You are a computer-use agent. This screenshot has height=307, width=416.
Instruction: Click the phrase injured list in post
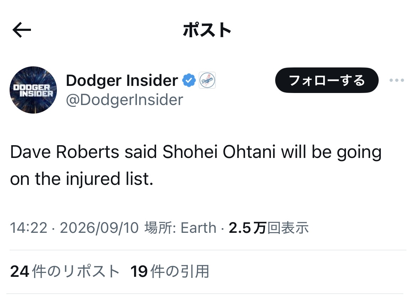110,179
